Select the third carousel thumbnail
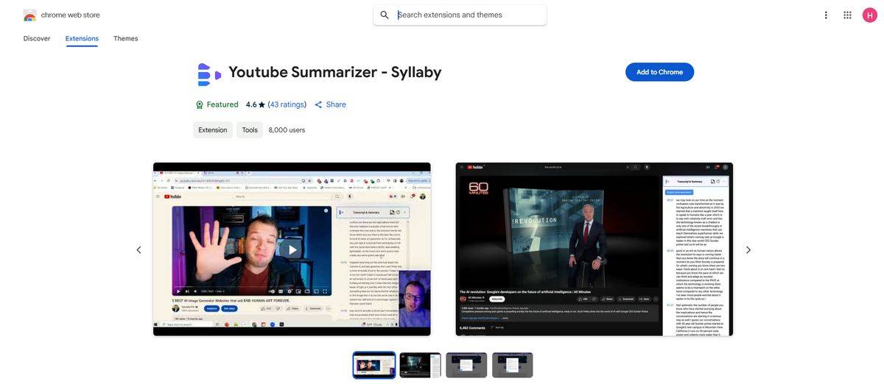 [466, 365]
